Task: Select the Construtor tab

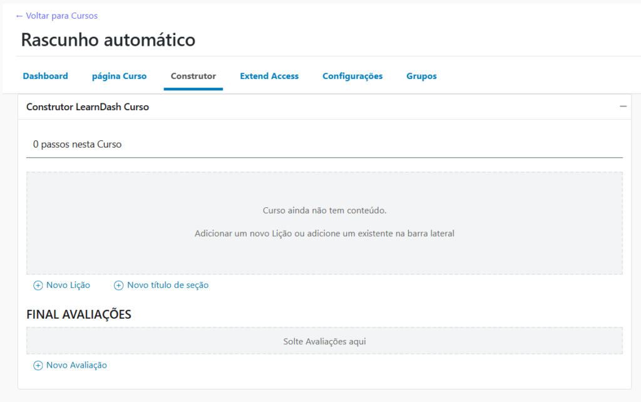Action: click(x=193, y=76)
